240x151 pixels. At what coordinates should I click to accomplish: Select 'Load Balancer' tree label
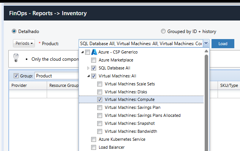112,147
